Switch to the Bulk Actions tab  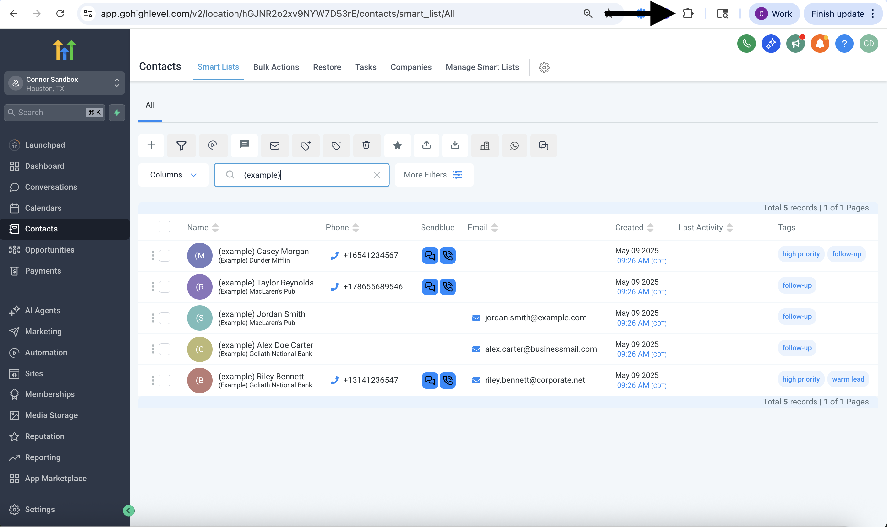click(276, 67)
